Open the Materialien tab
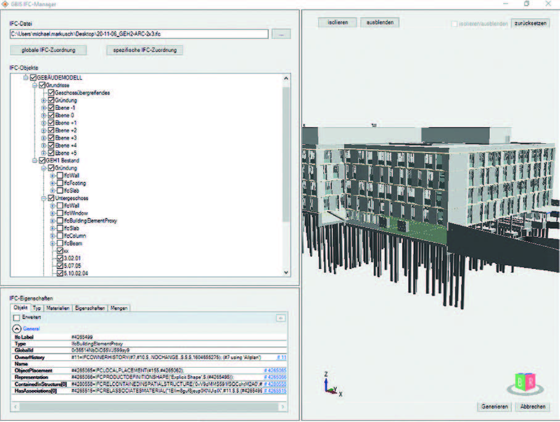This screenshot has width=560, height=422. point(58,308)
